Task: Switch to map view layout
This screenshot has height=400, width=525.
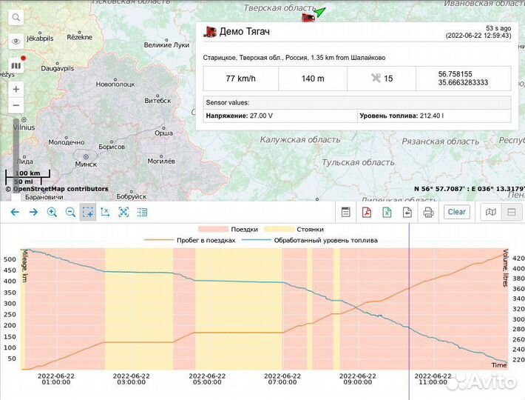Action: [x=491, y=213]
